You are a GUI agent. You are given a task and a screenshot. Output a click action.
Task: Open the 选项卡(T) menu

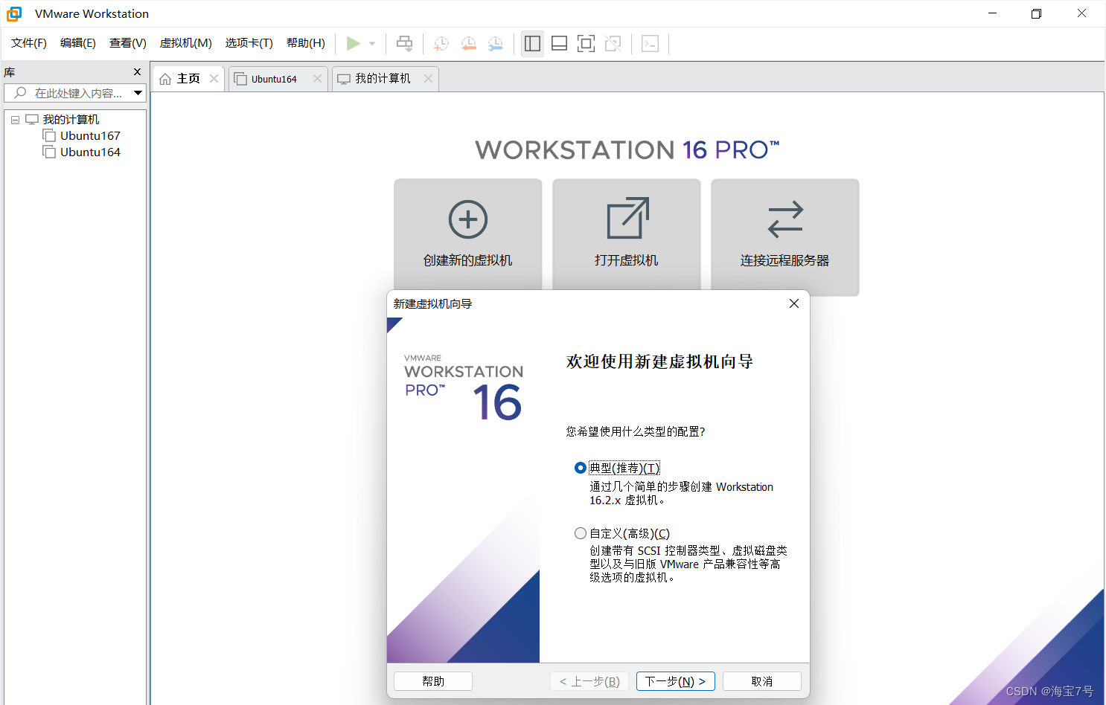tap(249, 43)
